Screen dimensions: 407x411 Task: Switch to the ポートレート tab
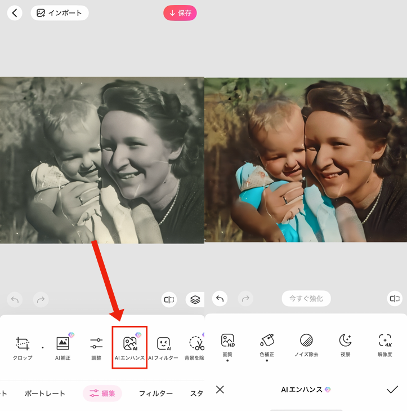pos(45,394)
